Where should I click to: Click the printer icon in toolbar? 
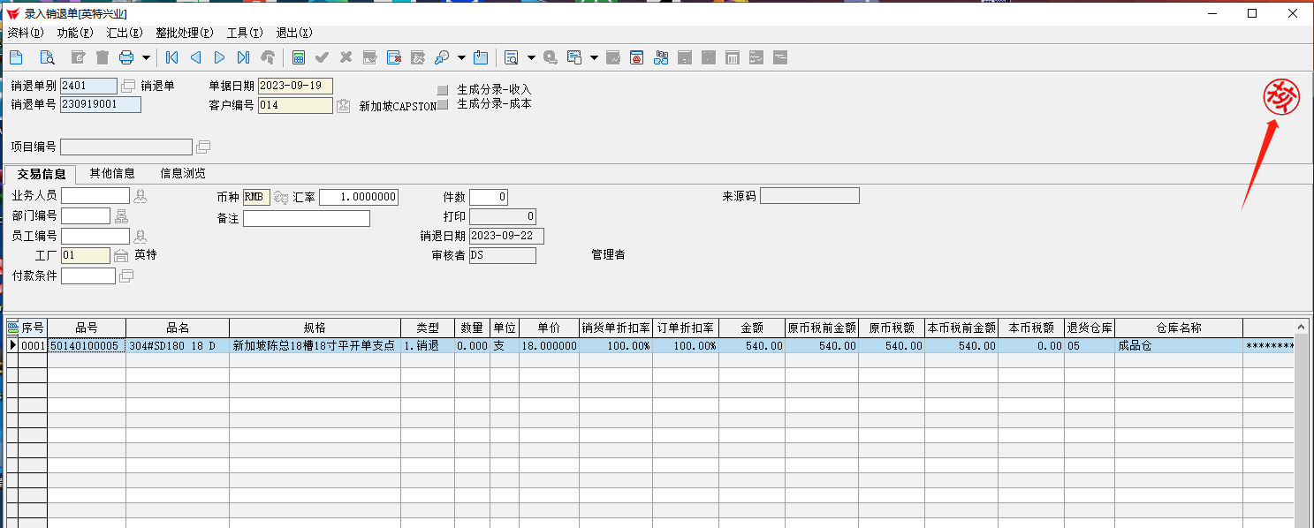[126, 58]
